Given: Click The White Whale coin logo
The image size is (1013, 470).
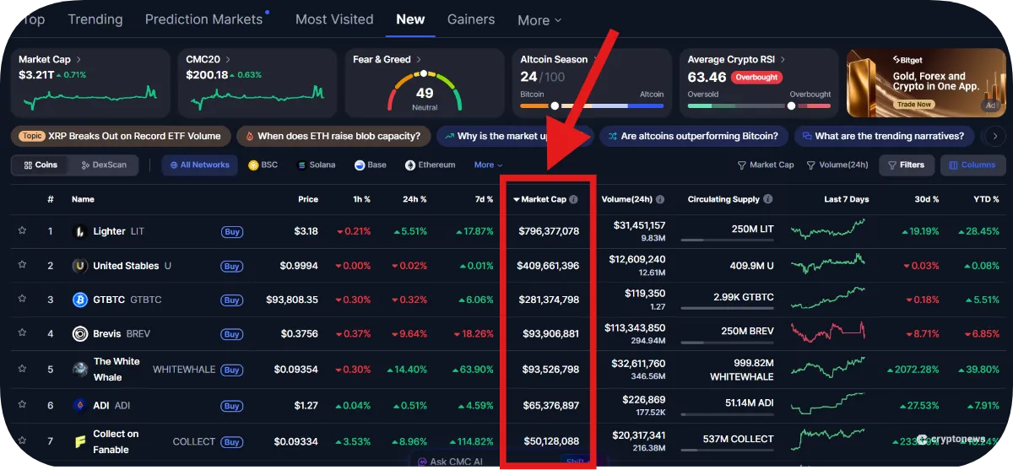Looking at the screenshot, I should click(80, 369).
